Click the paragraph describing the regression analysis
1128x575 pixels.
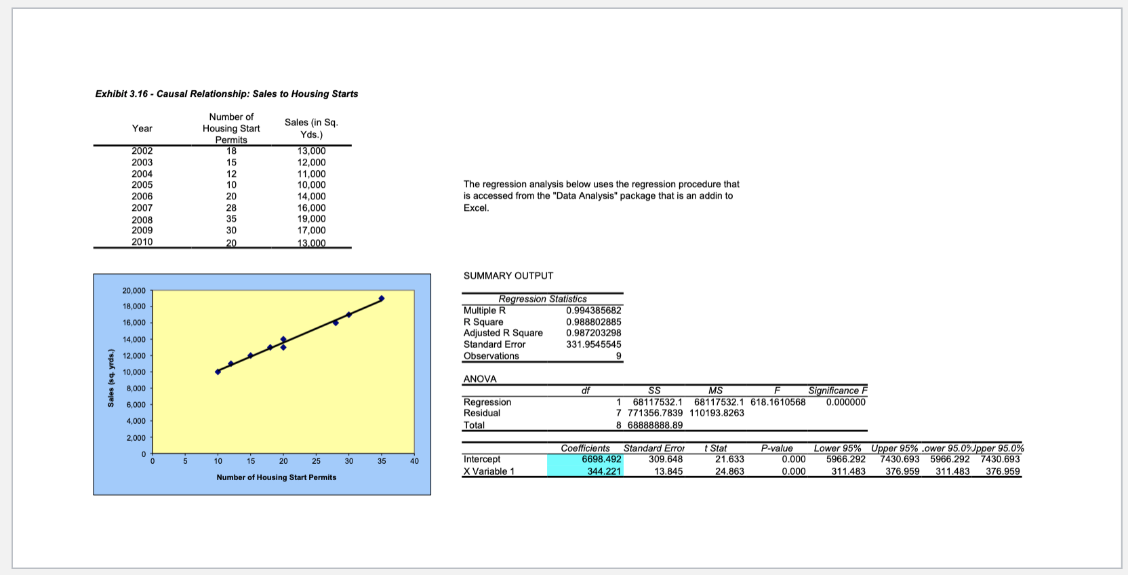click(602, 196)
